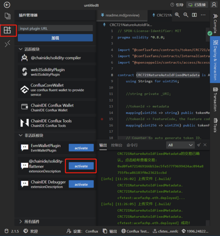Open the Tools side panel
220x236 pixels.
[x=215, y=125]
